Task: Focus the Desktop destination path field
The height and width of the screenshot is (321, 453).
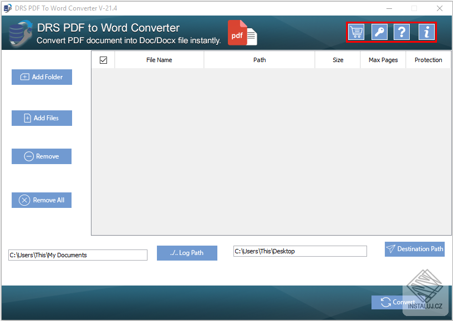Action: point(300,251)
